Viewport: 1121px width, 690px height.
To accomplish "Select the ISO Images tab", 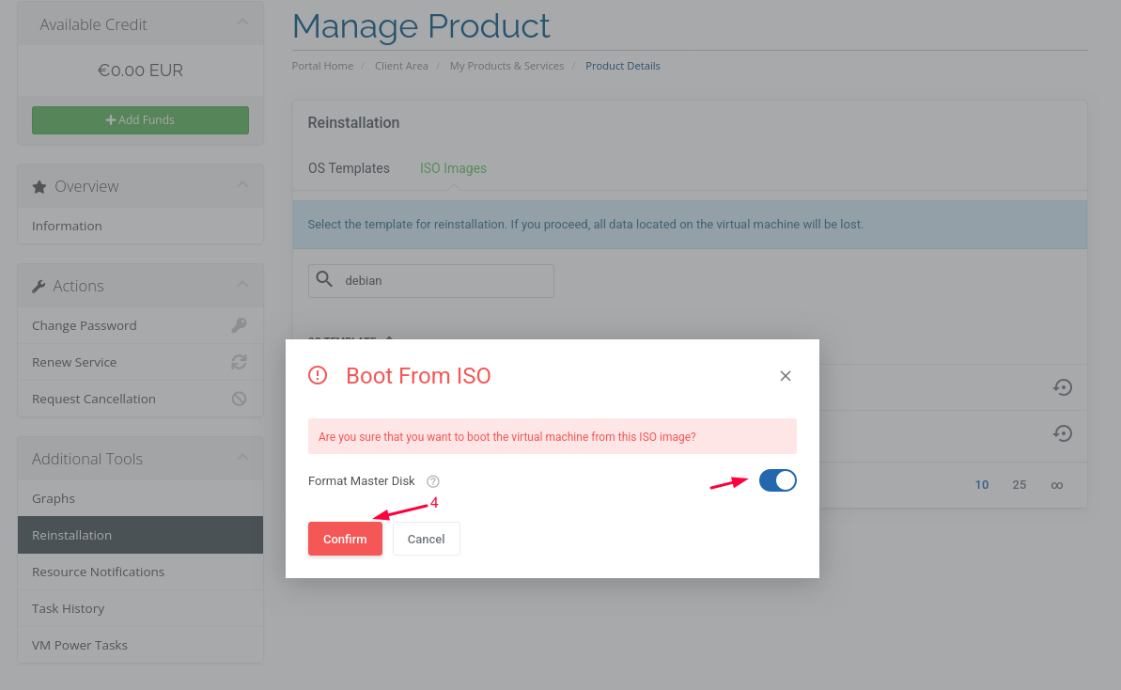I will coord(453,168).
